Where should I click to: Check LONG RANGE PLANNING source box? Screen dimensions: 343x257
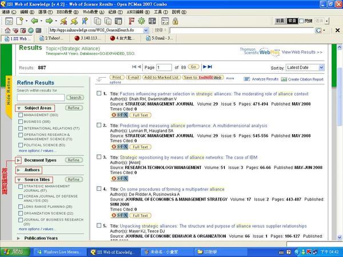(x=21, y=207)
